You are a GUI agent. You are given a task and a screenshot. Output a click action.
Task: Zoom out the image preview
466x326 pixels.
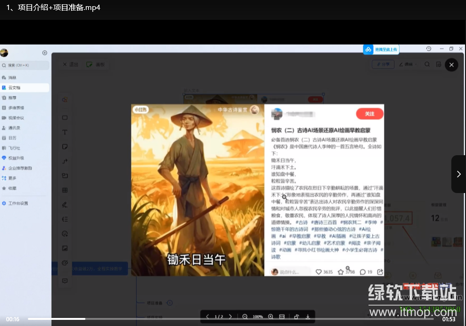click(245, 317)
